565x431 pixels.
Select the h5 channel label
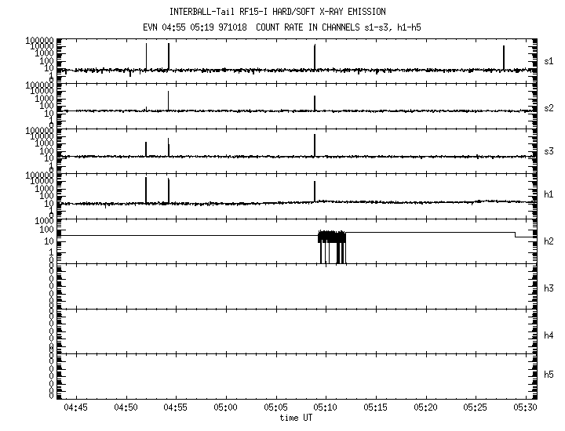[549, 375]
